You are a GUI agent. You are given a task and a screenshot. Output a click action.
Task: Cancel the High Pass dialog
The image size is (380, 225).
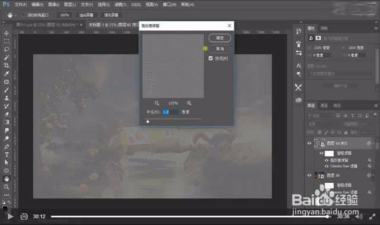tap(220, 49)
